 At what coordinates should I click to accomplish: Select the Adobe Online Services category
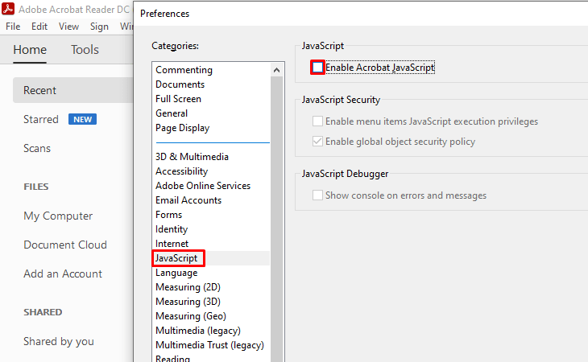[203, 186]
